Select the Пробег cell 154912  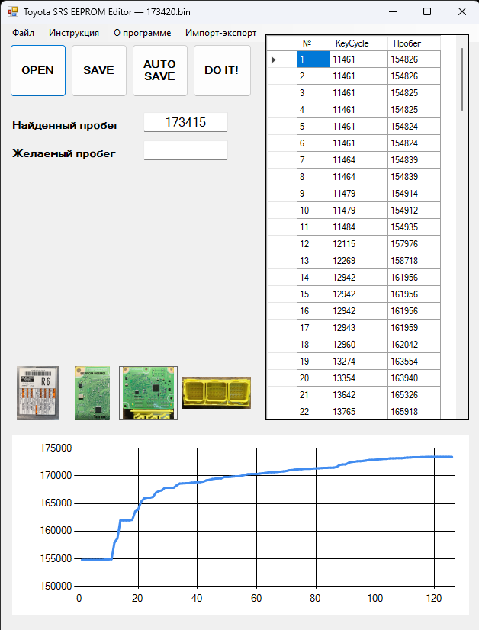click(x=414, y=211)
